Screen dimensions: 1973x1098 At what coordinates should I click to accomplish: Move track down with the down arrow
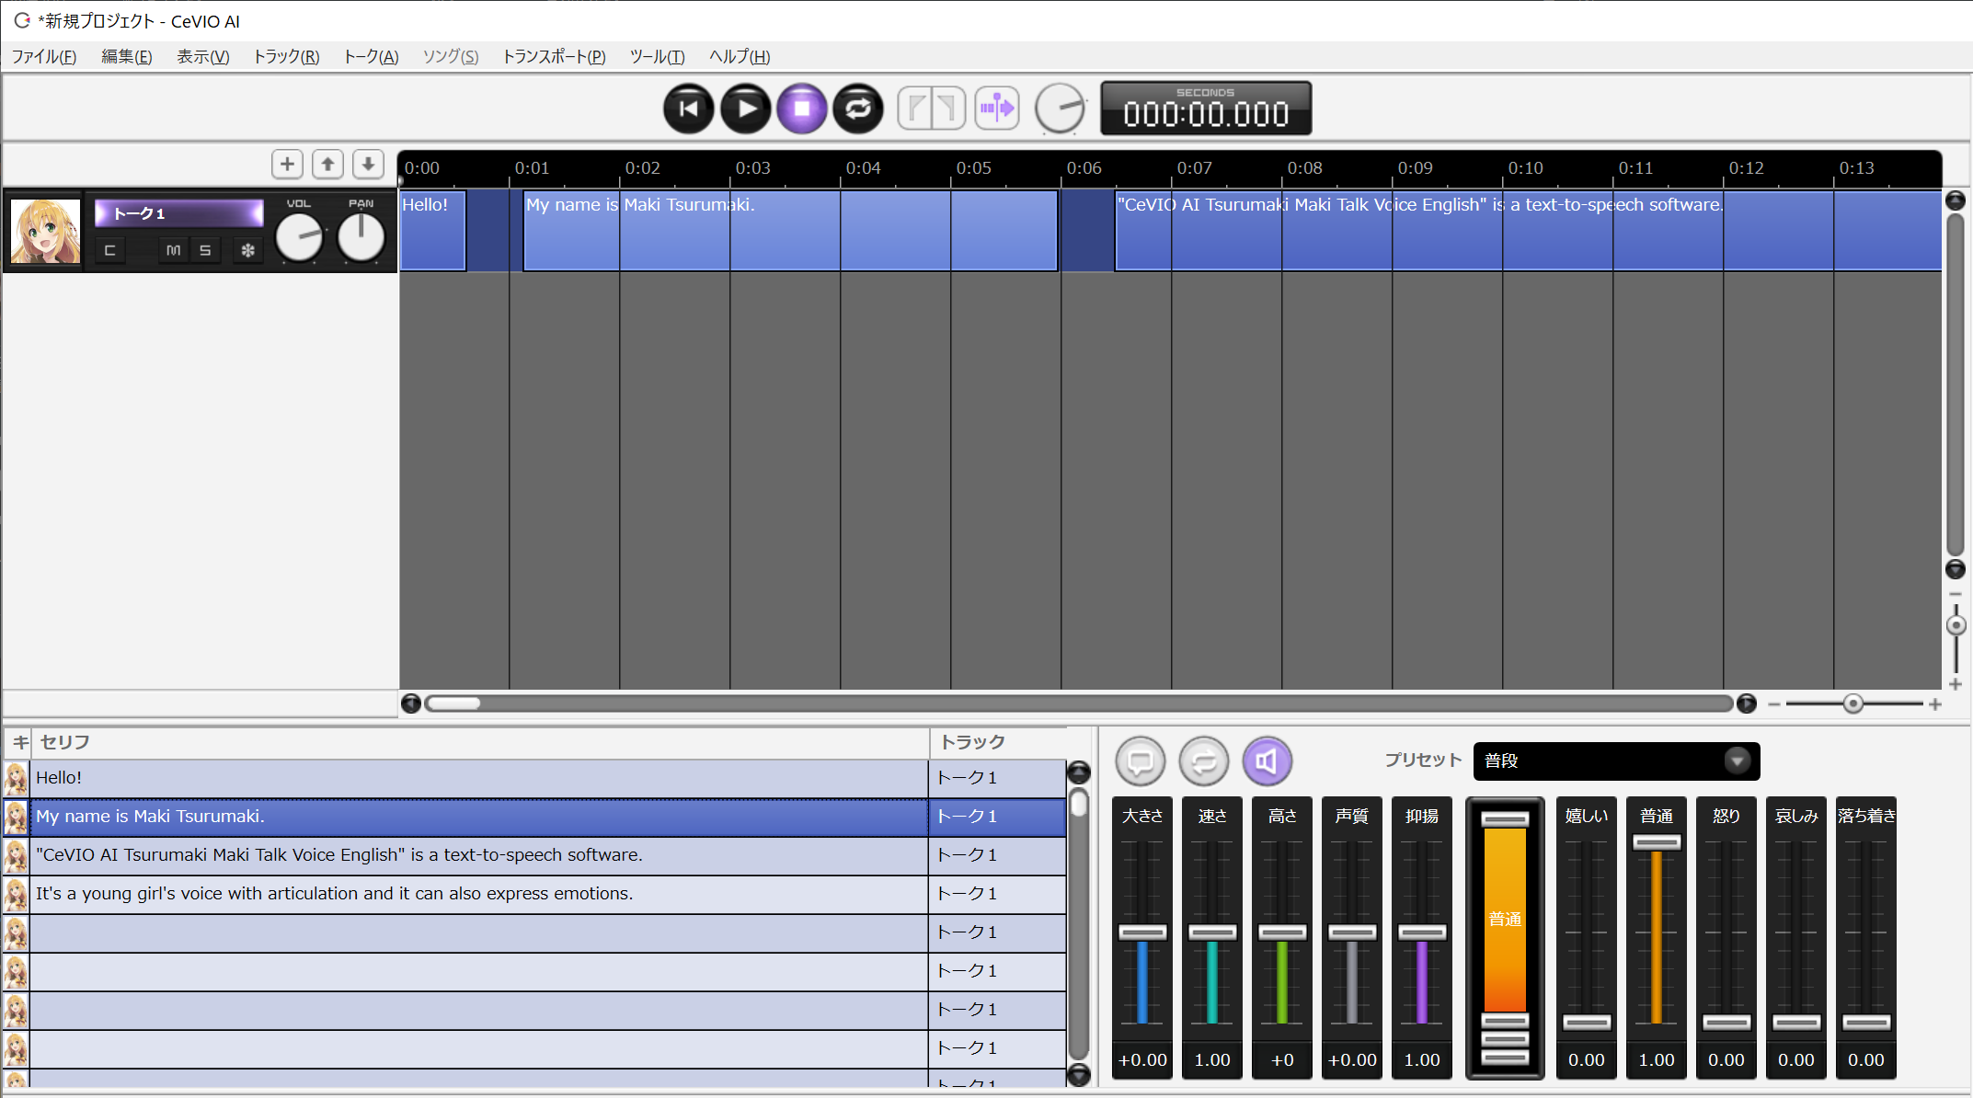pos(369,164)
